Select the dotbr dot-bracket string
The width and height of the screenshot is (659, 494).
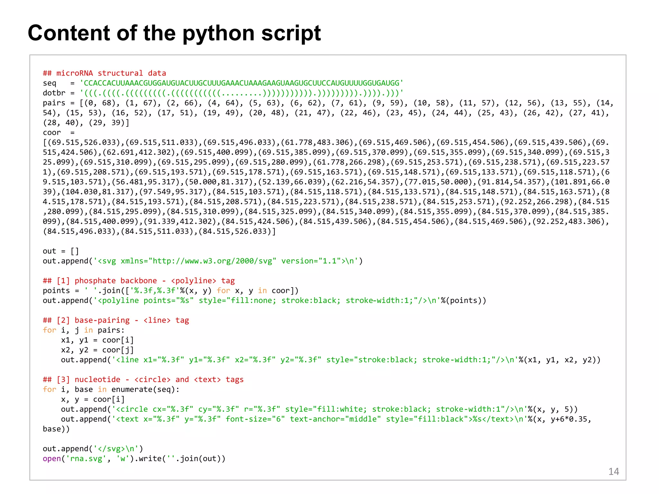click(242, 93)
